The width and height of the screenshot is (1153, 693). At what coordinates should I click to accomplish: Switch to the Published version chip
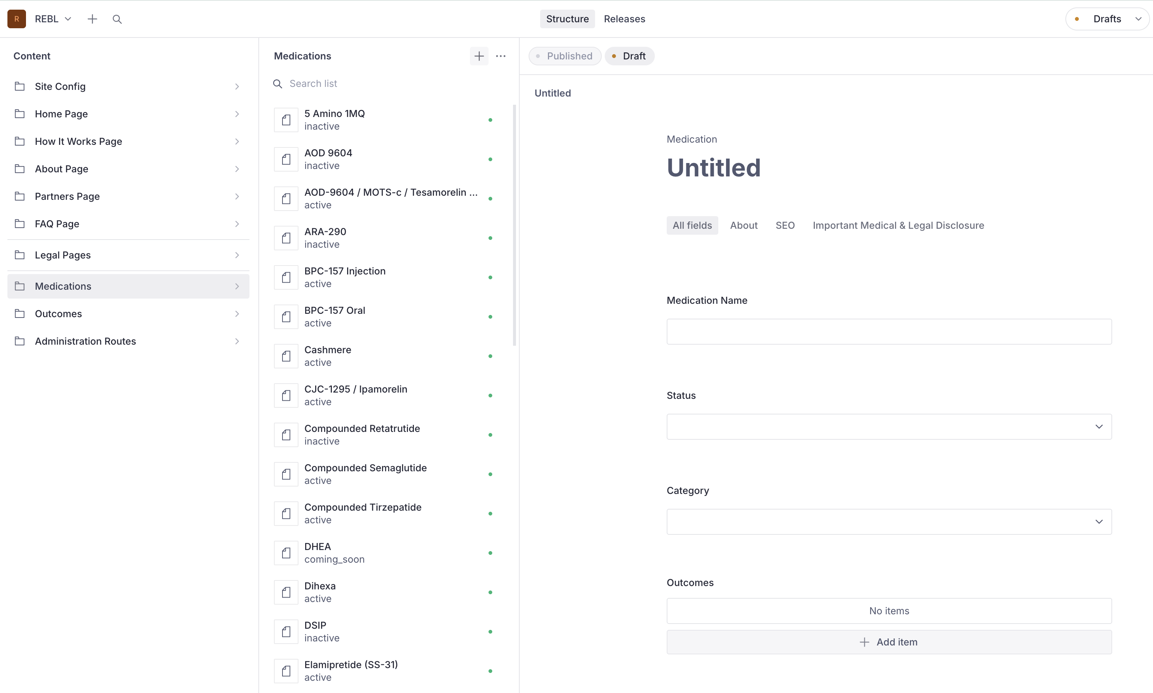pyautogui.click(x=565, y=56)
